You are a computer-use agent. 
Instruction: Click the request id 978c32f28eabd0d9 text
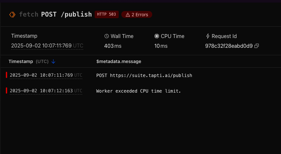tap(229, 46)
